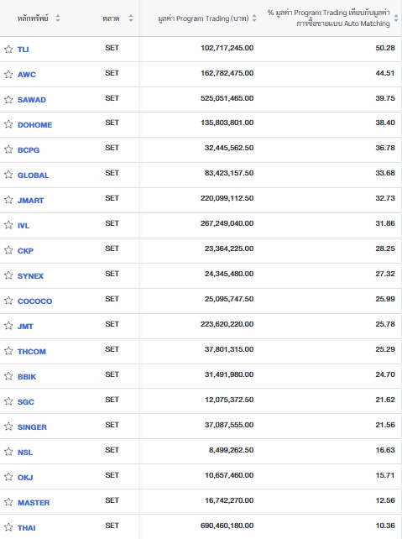Viewport: 402px width, 539px height.
Task: Toggle the favorite star for SAWAD
Action: point(8,100)
